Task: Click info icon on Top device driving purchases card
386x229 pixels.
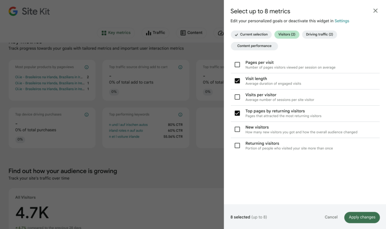Action: pos(86,115)
